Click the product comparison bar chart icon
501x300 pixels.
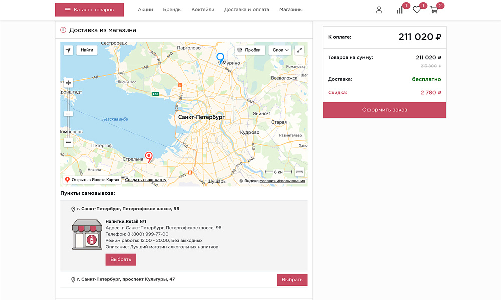click(x=399, y=10)
